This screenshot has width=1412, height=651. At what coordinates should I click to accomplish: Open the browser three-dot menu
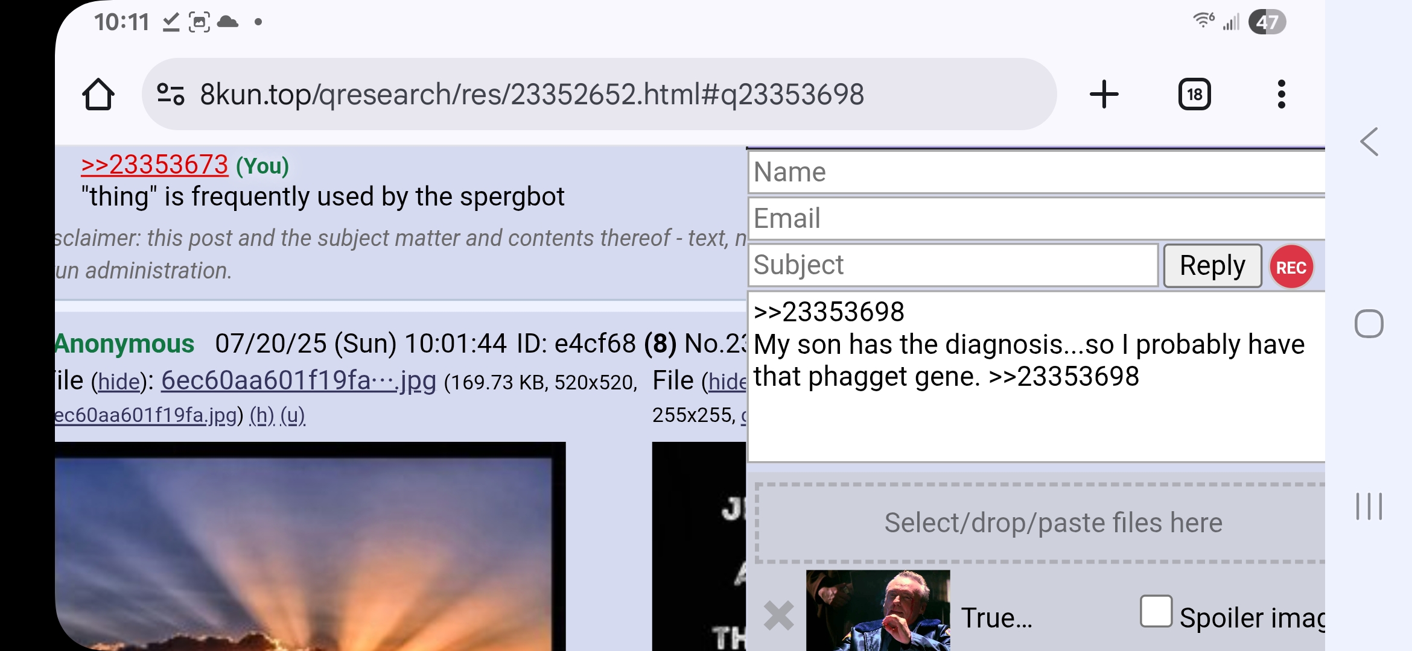(1282, 95)
